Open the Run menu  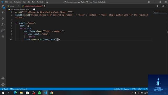pos(34,2)
